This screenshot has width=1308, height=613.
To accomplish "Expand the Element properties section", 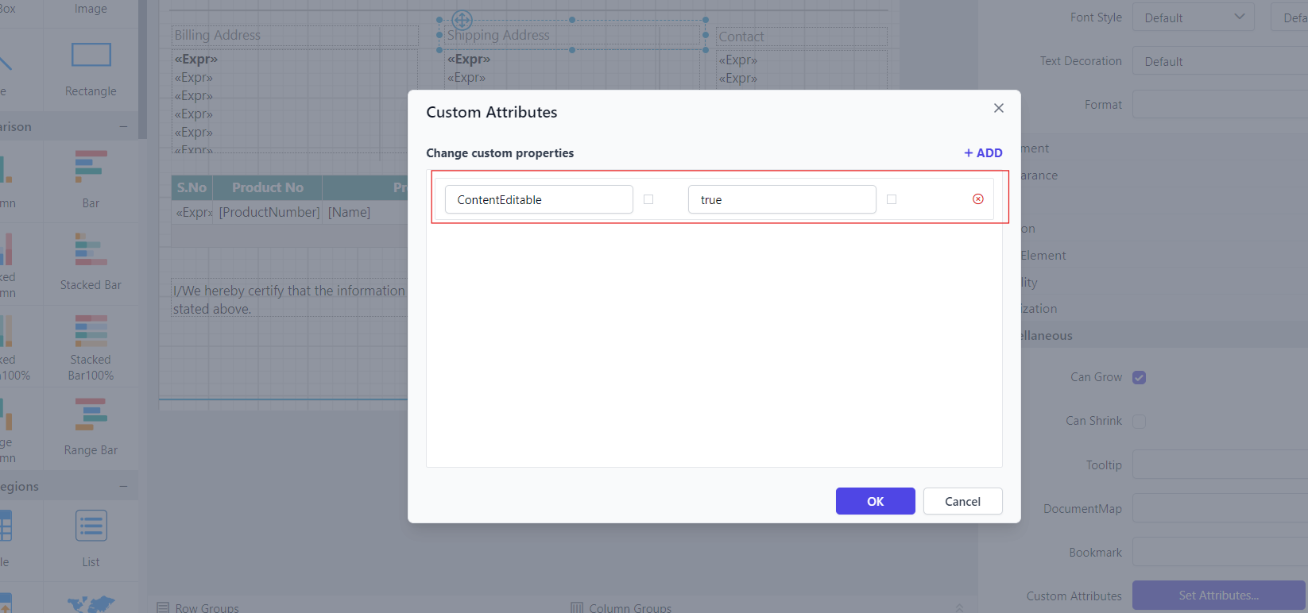I will tap(1043, 255).
